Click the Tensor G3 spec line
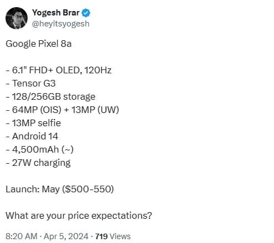 [x=30, y=84]
